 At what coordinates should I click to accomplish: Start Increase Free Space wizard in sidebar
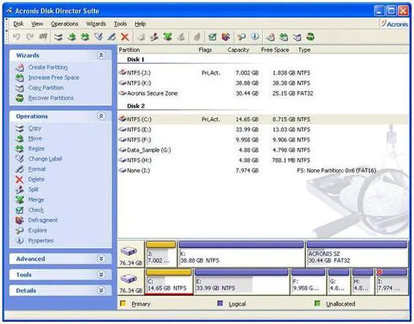(x=54, y=78)
